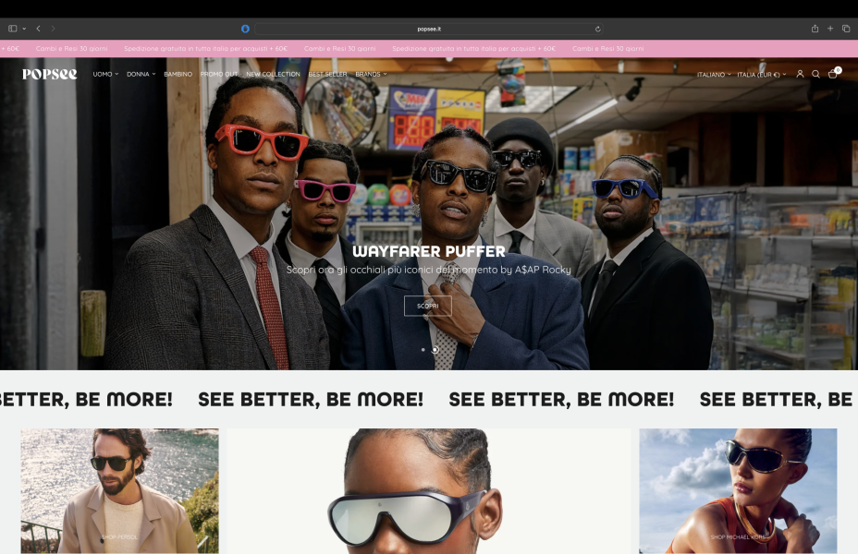Click the popsee.it address field
The width and height of the screenshot is (858, 554).
click(427, 29)
